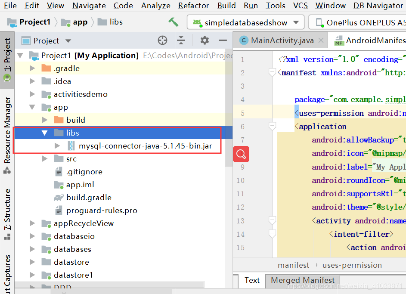This screenshot has height=294, width=406.
Task: Click the Make Project hammer icon
Action: coord(174,22)
